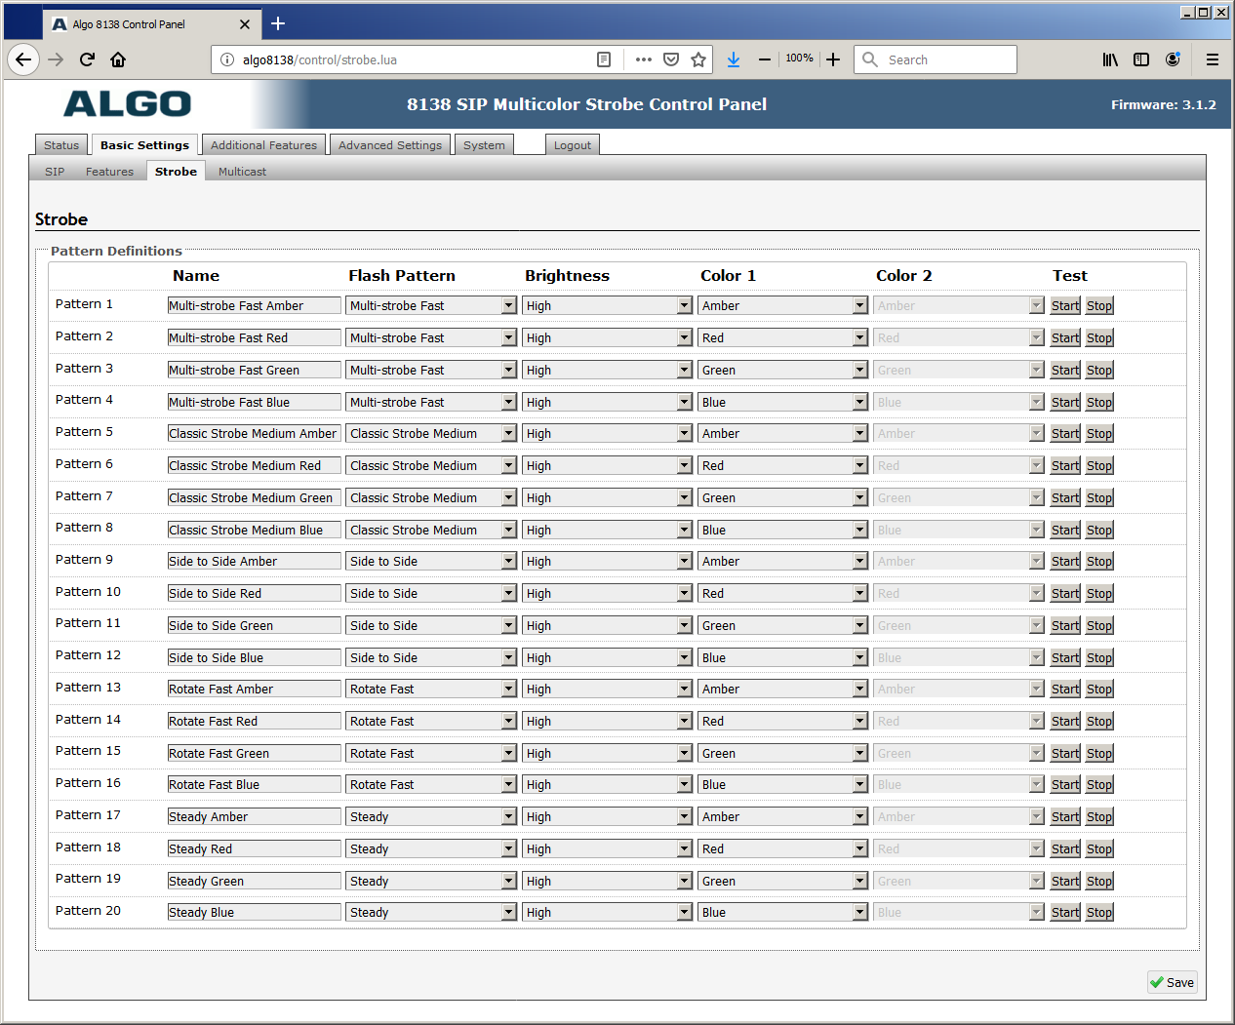Click the browser back arrow button
The width and height of the screenshot is (1235, 1025).
click(x=23, y=59)
